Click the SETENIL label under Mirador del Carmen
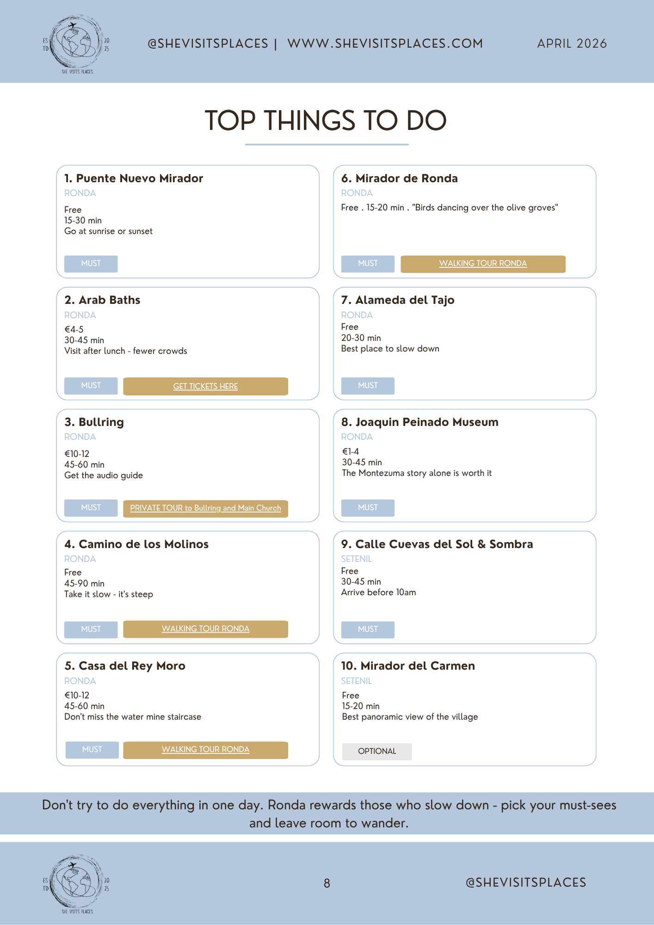654x925 pixels. click(x=356, y=681)
